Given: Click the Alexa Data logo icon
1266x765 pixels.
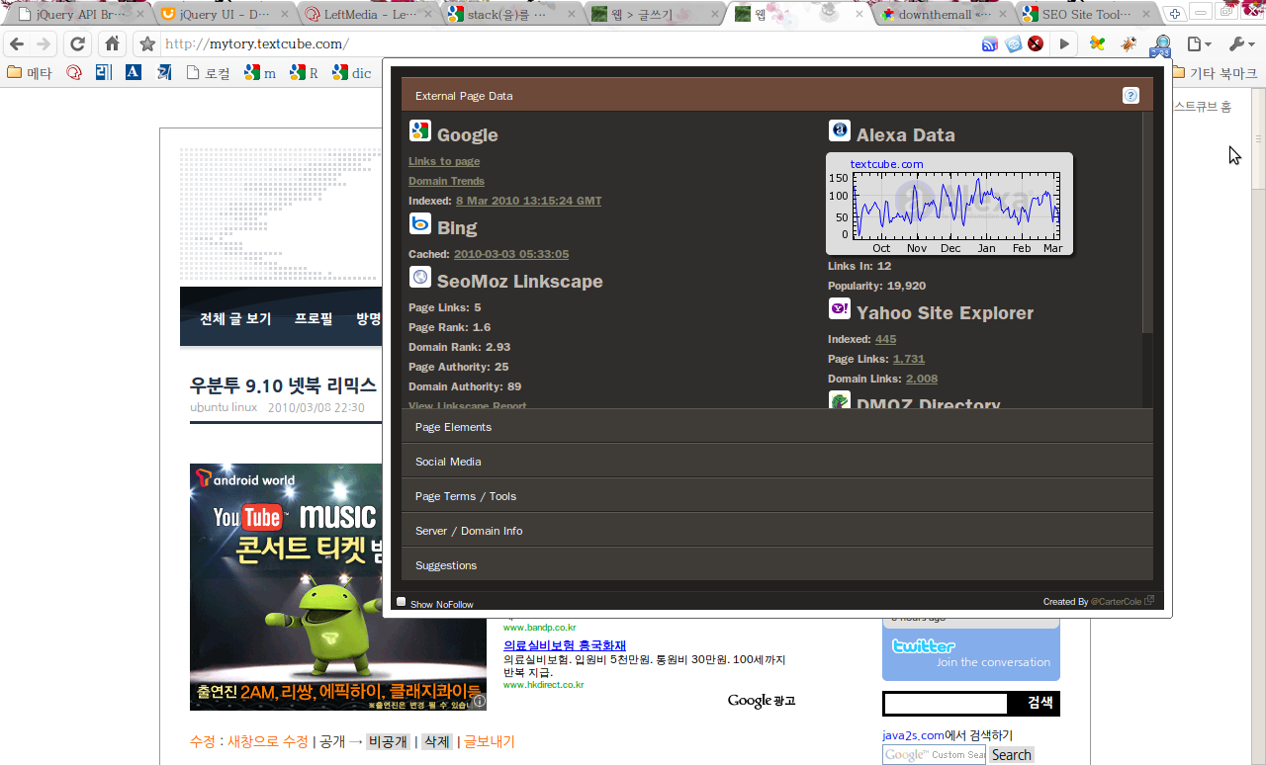Looking at the screenshot, I should (840, 130).
